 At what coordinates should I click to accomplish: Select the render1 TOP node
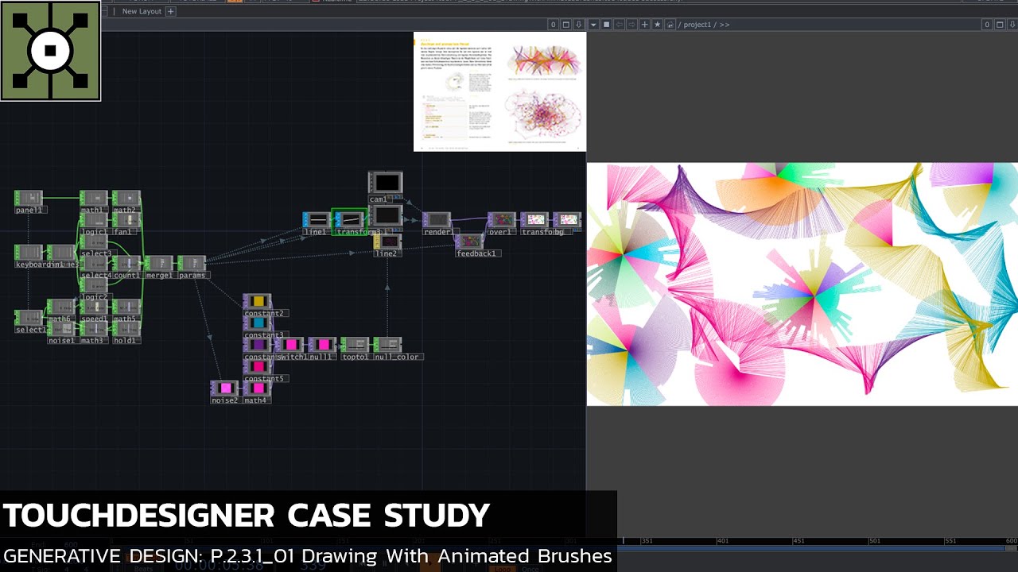[437, 219]
